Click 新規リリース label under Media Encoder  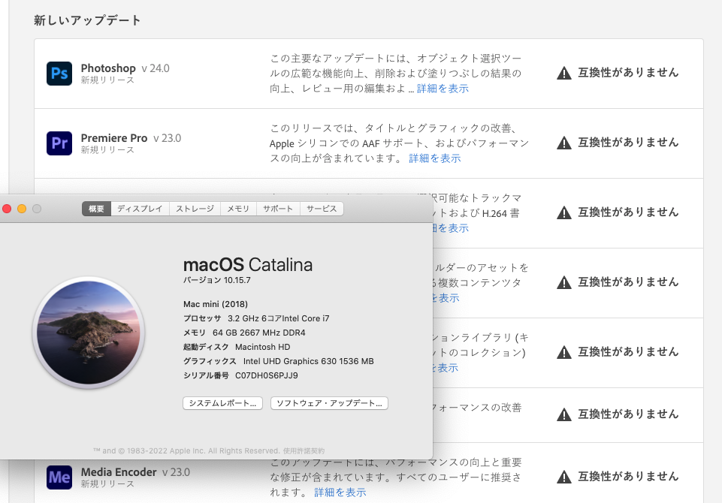pyautogui.click(x=107, y=484)
